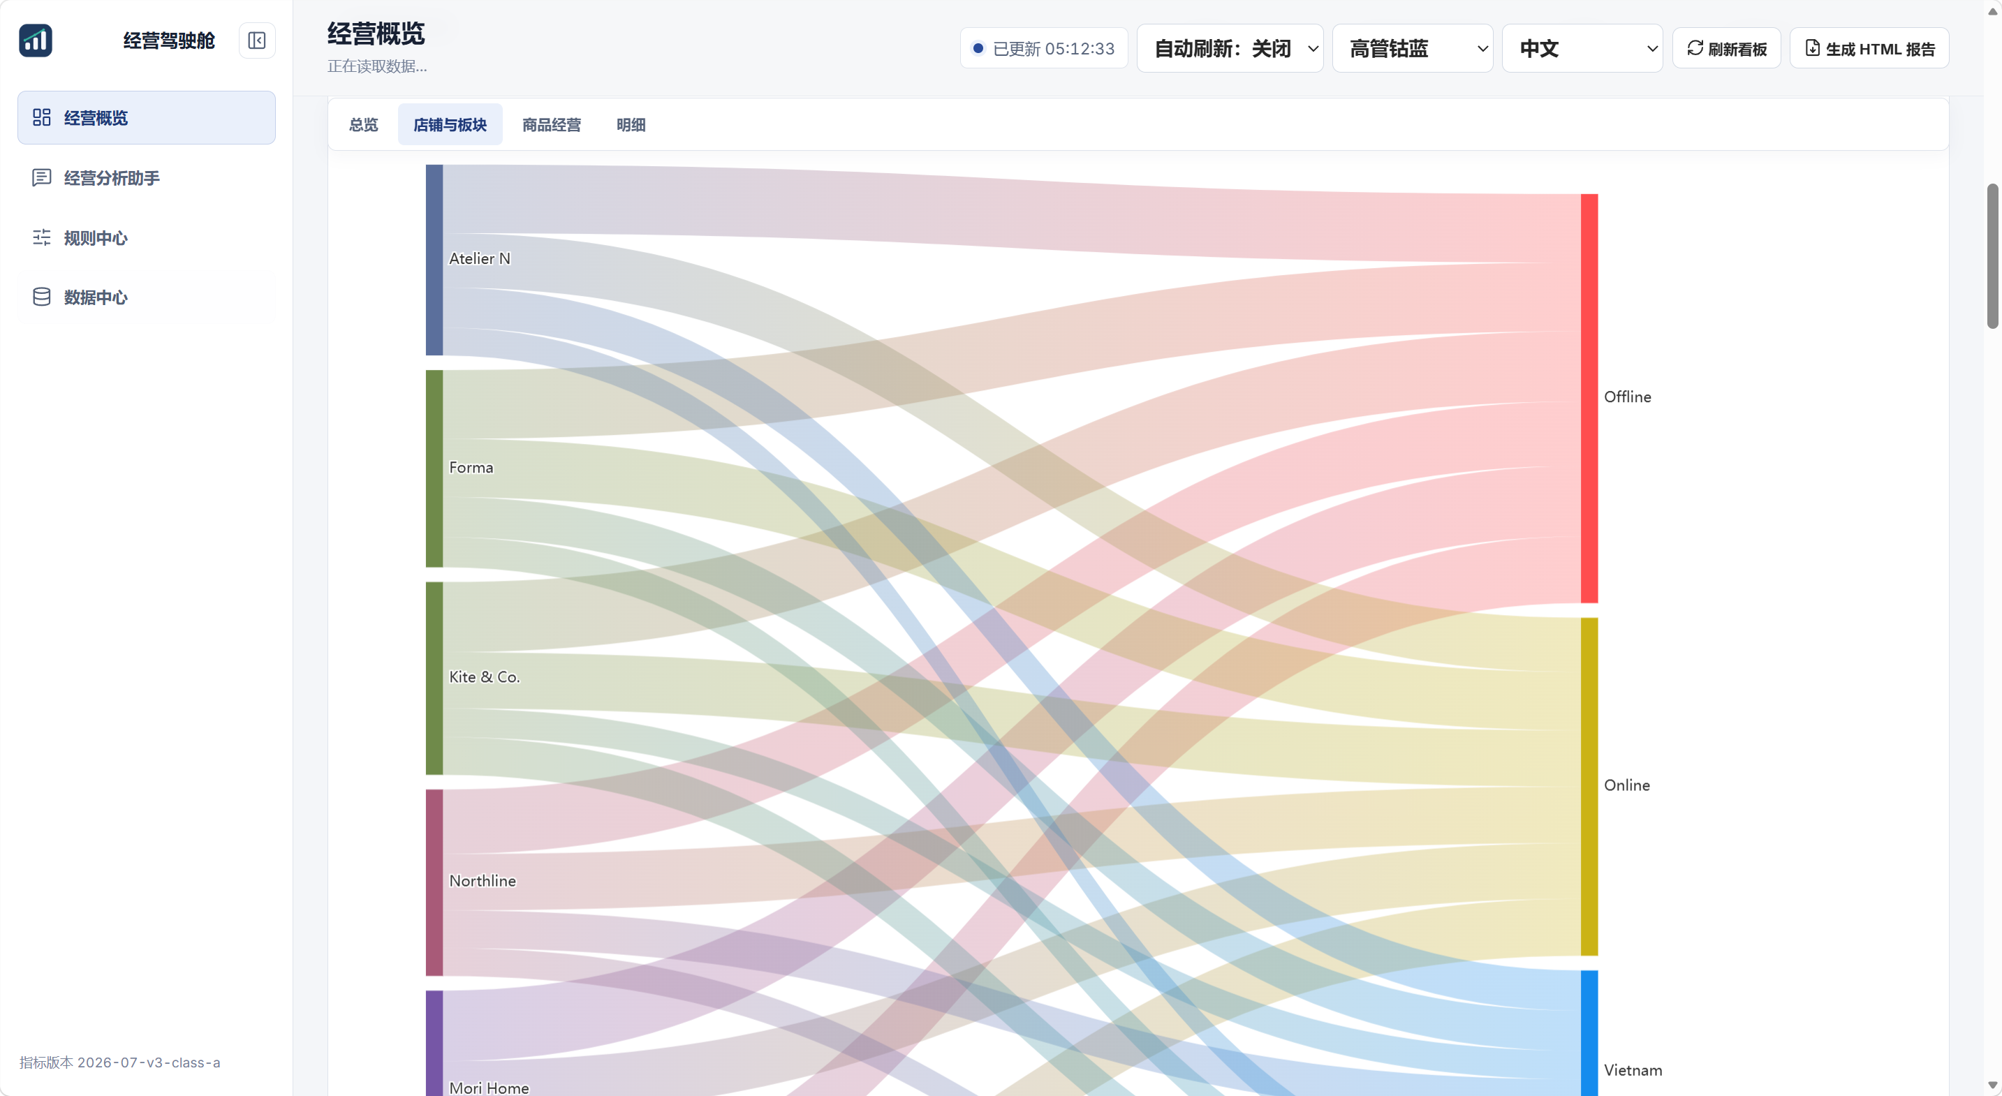The width and height of the screenshot is (2002, 1096).
Task: Click the 规则中心 sliders icon
Action: tap(42, 237)
